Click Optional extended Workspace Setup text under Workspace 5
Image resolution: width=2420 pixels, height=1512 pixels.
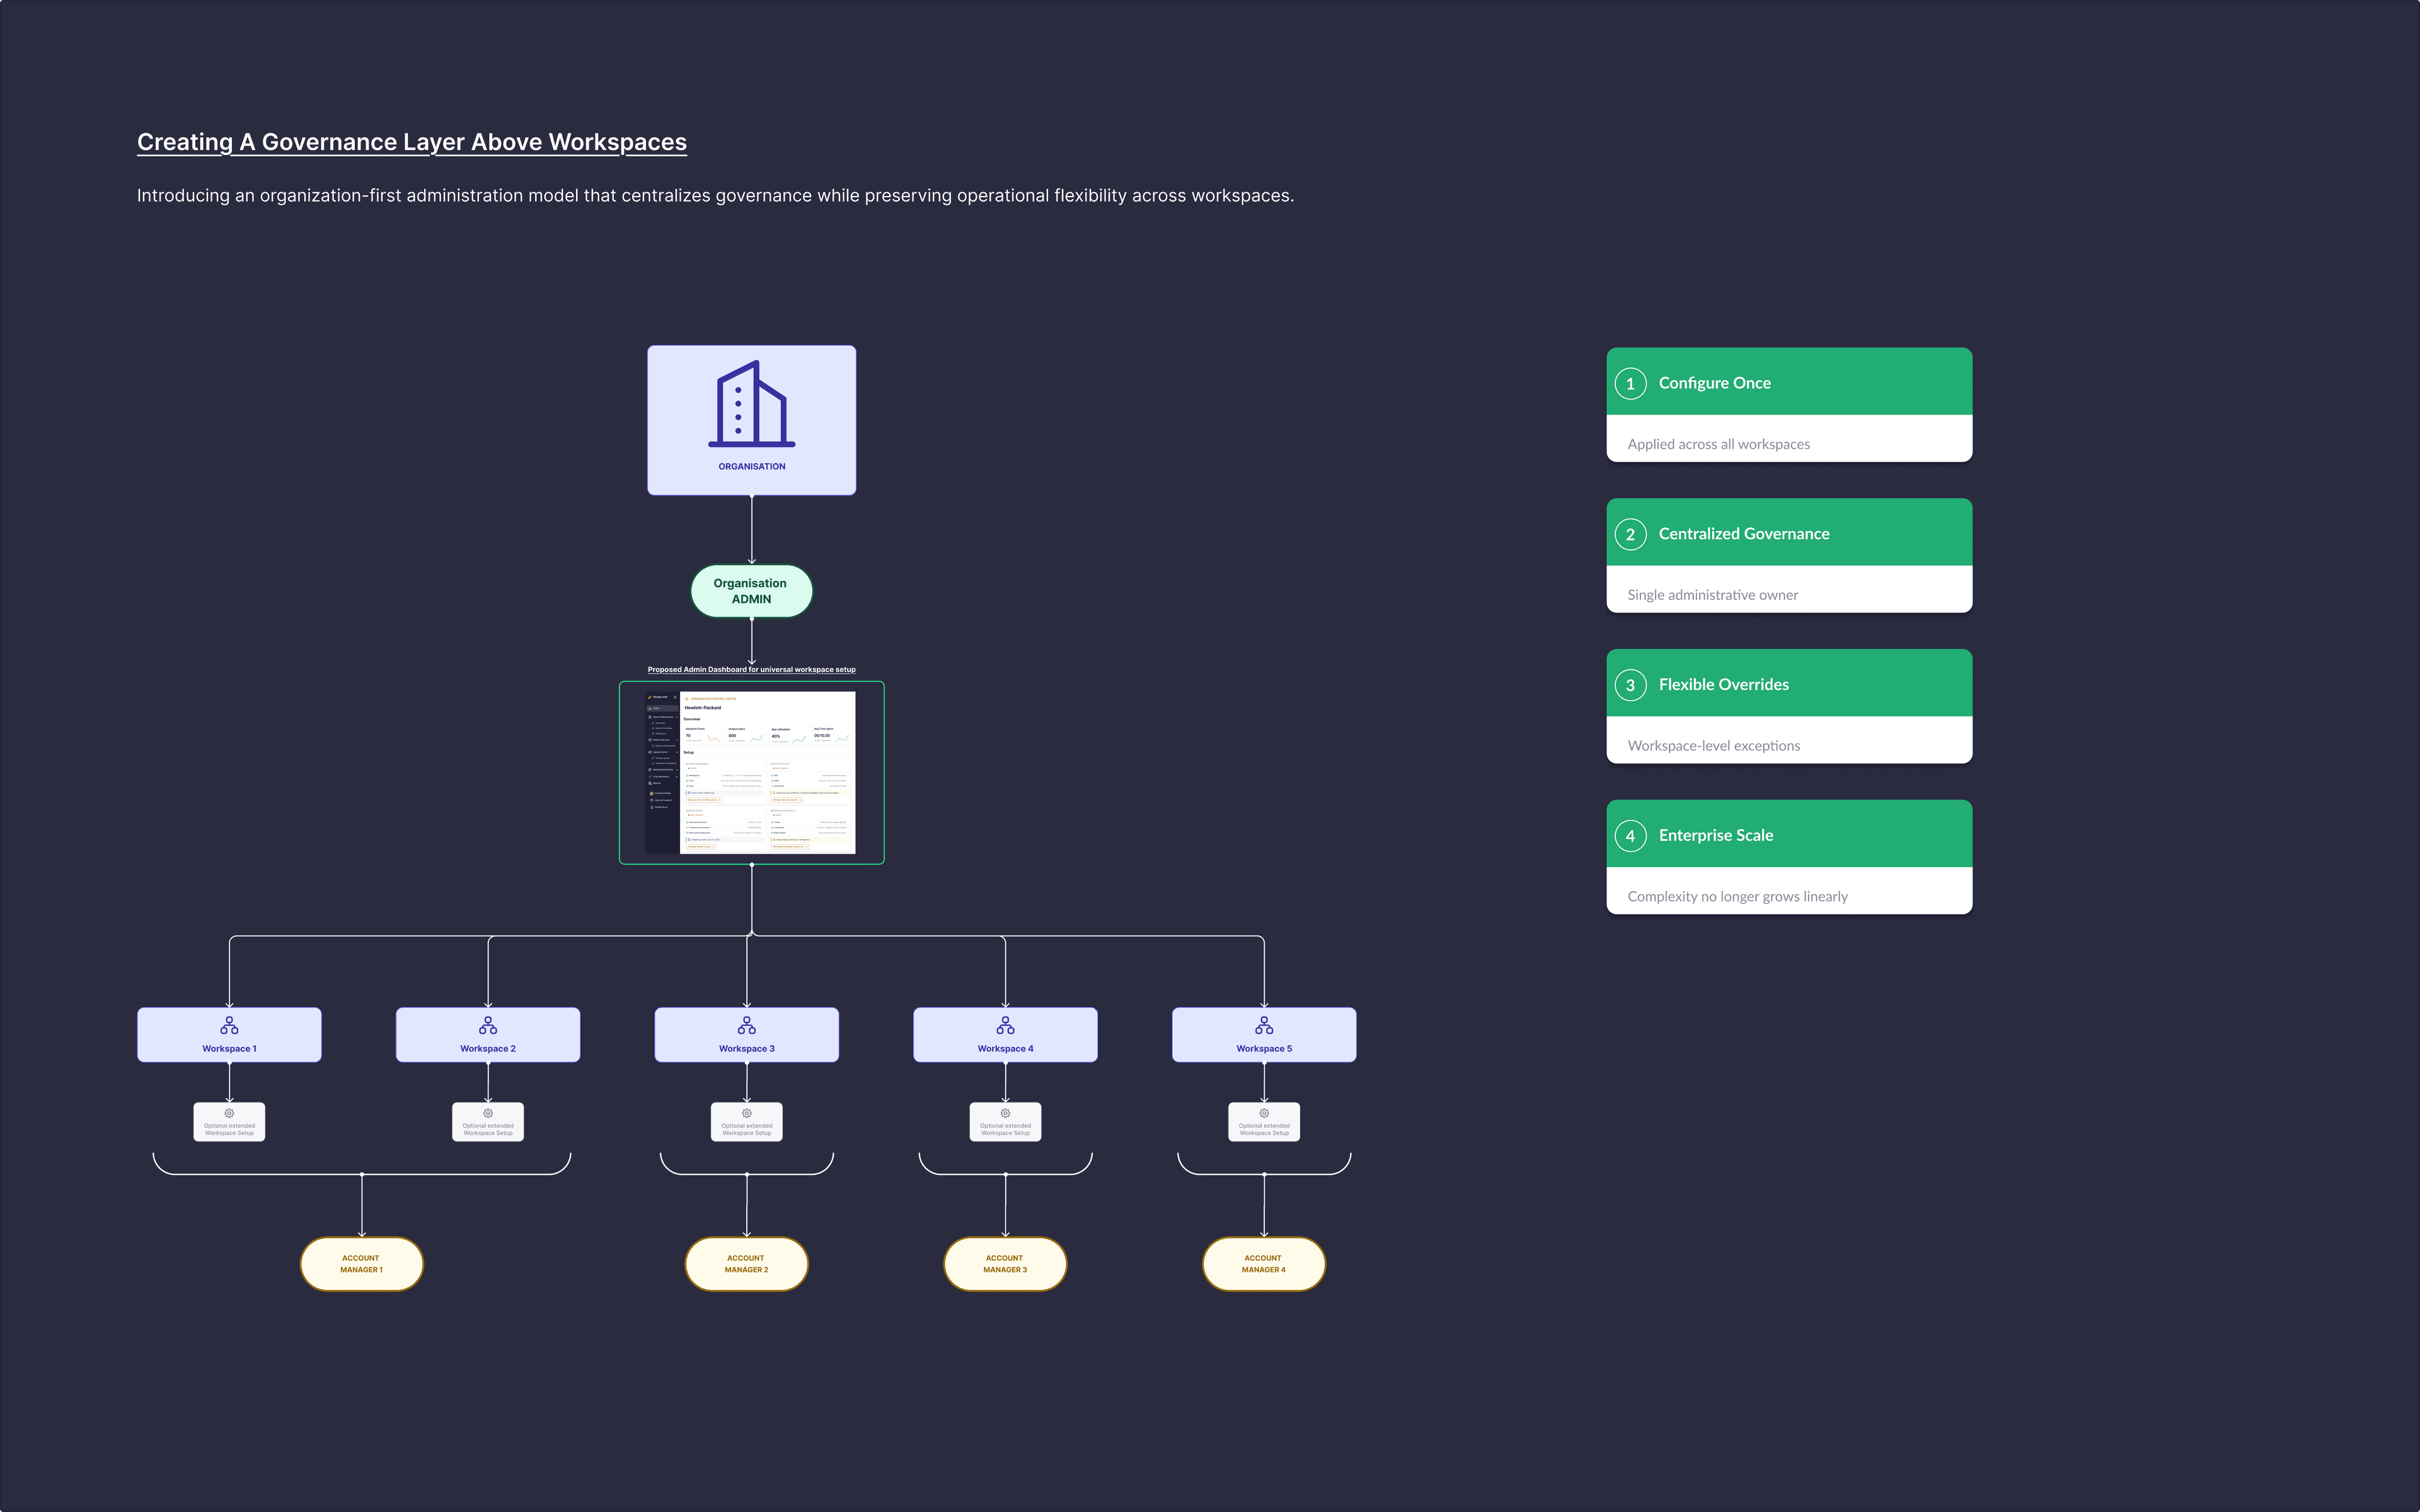[1264, 1129]
